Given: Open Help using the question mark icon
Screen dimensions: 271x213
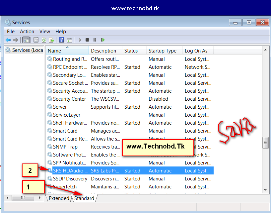Looking at the screenshot, I should click(62, 40).
